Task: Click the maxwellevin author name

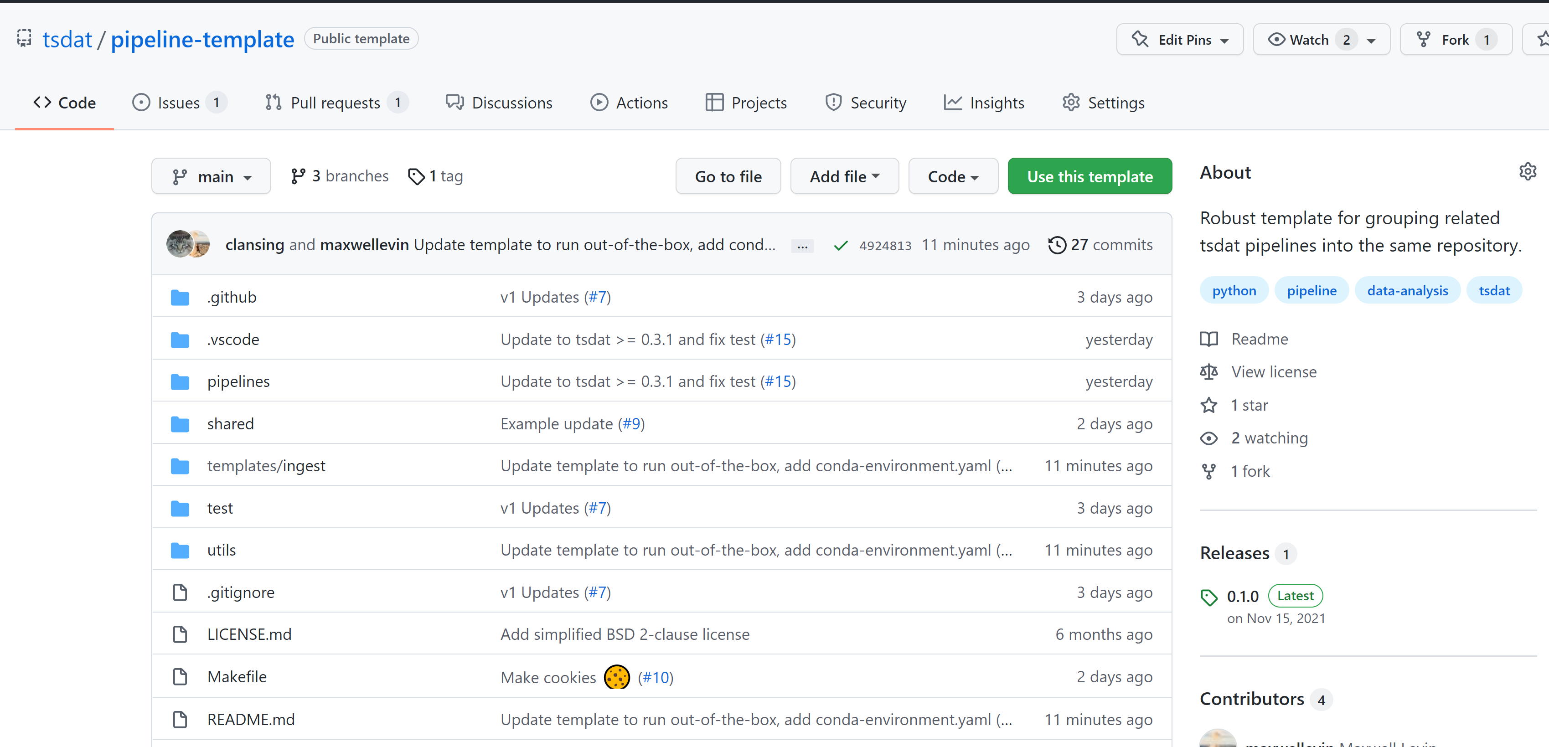Action: (x=364, y=245)
